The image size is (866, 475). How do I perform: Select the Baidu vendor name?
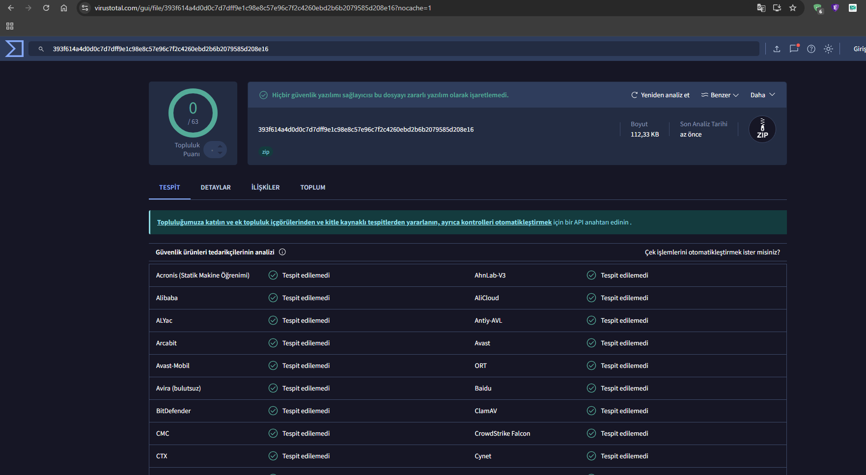483,388
